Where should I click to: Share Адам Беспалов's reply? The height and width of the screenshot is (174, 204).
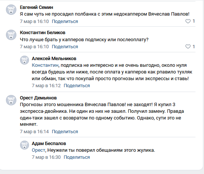pos(77,157)
